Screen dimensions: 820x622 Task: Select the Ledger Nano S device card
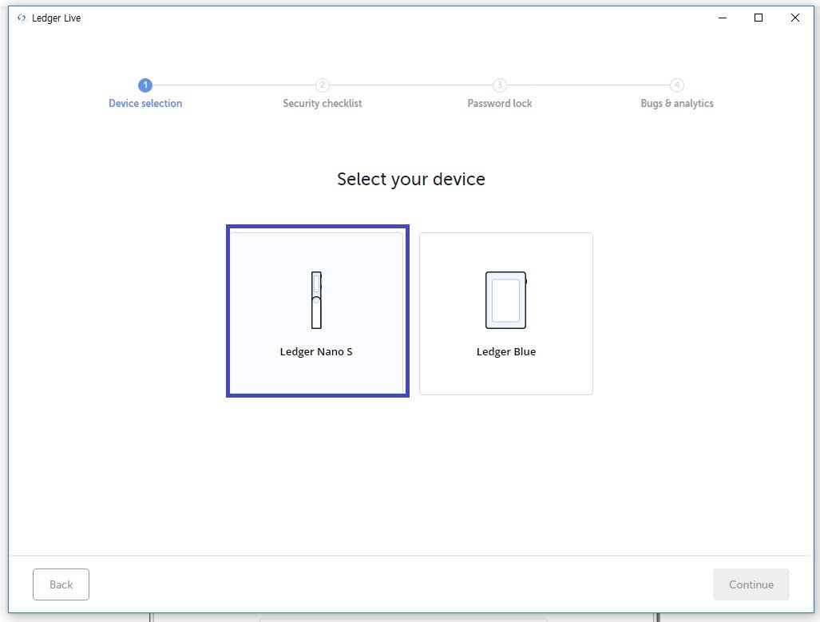(x=318, y=311)
